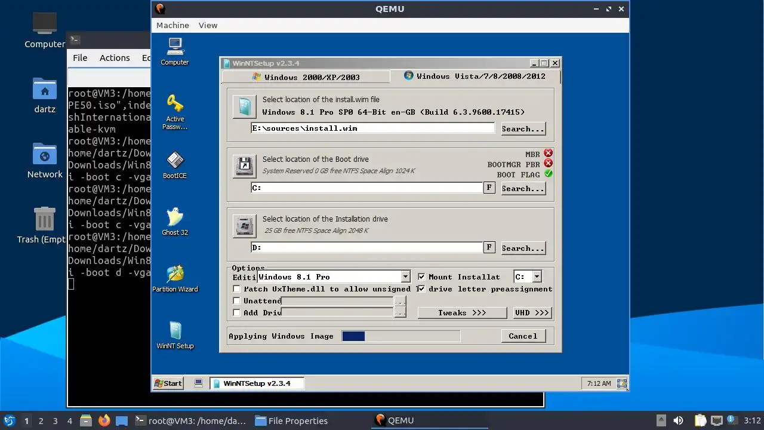
Task: Expand the host tray hidden icons arrow
Action: coord(661,420)
